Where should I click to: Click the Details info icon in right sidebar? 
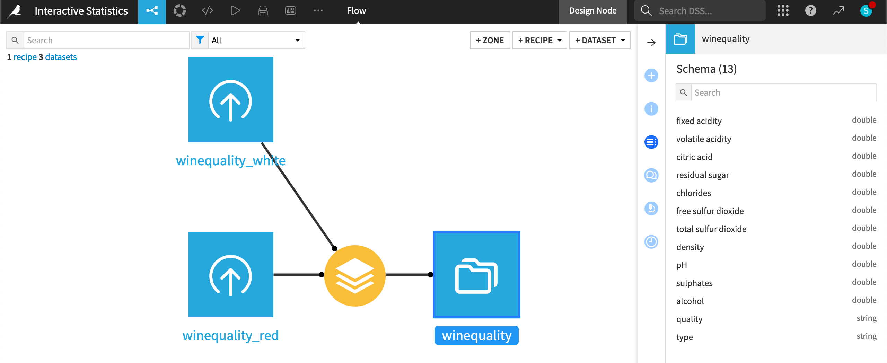point(651,109)
